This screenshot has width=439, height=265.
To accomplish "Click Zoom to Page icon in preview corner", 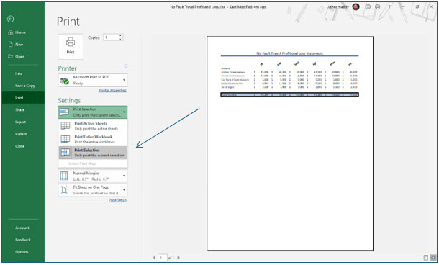I will click(x=433, y=257).
